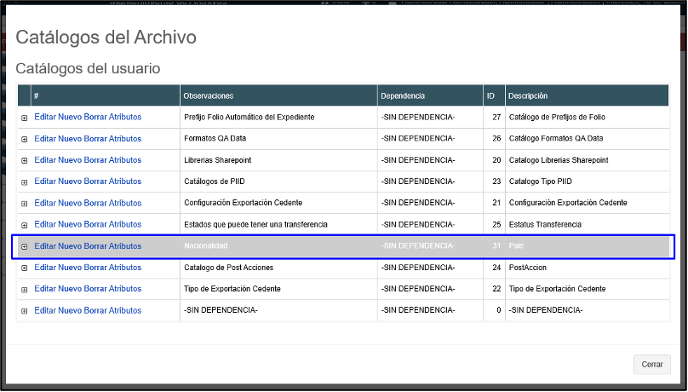The image size is (688, 392).
Task: Expand the highlighted Nacionalidad row
Action: point(25,246)
